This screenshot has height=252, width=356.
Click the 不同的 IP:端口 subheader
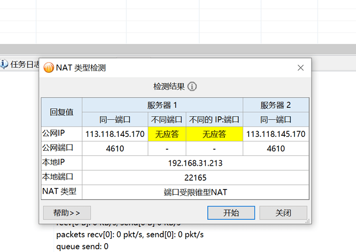point(214,119)
